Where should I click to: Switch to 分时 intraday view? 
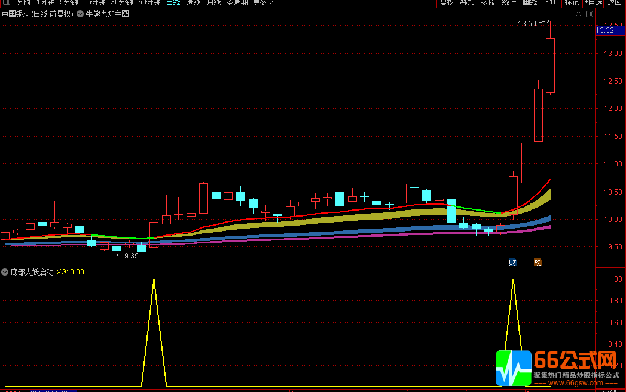(23, 2)
